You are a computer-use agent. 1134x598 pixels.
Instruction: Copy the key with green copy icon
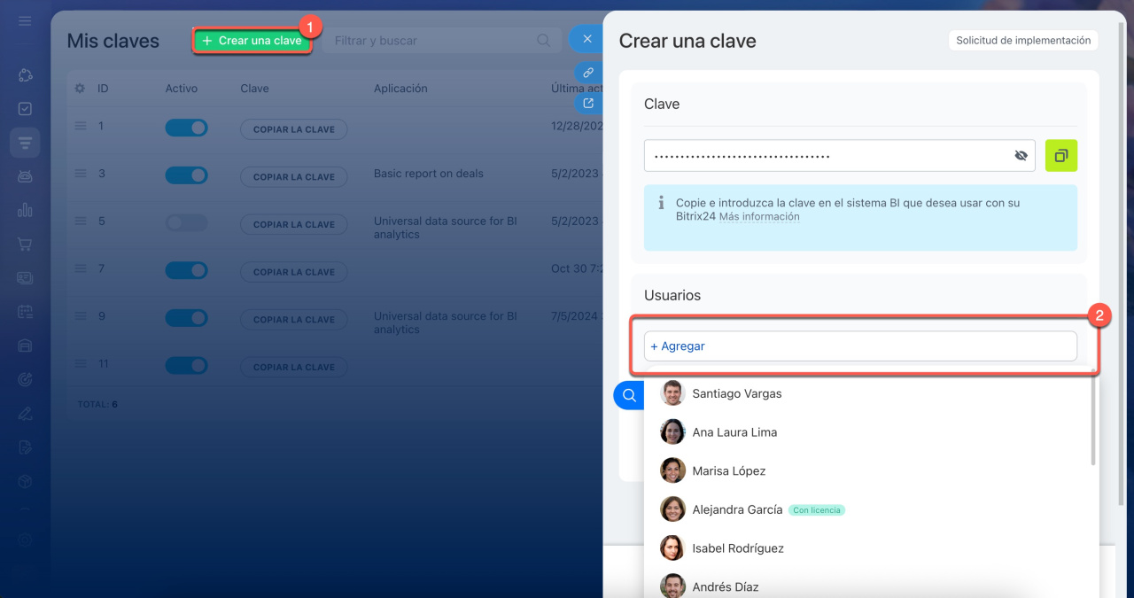1060,156
